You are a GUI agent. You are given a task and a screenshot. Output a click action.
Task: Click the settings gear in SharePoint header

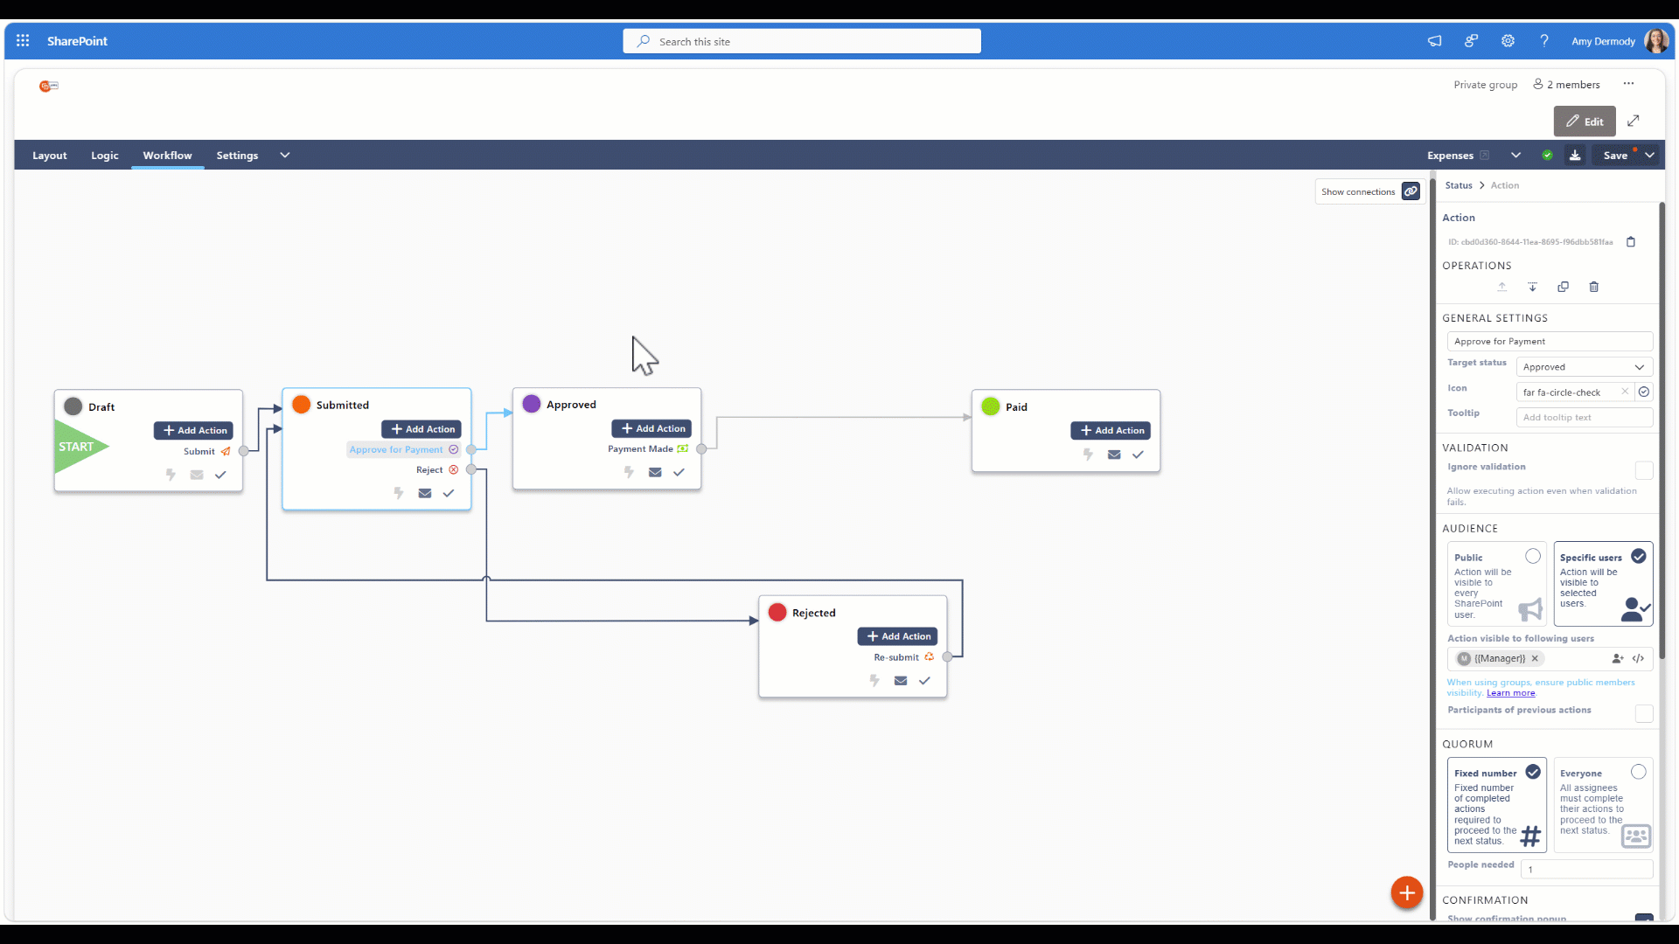(x=1508, y=41)
